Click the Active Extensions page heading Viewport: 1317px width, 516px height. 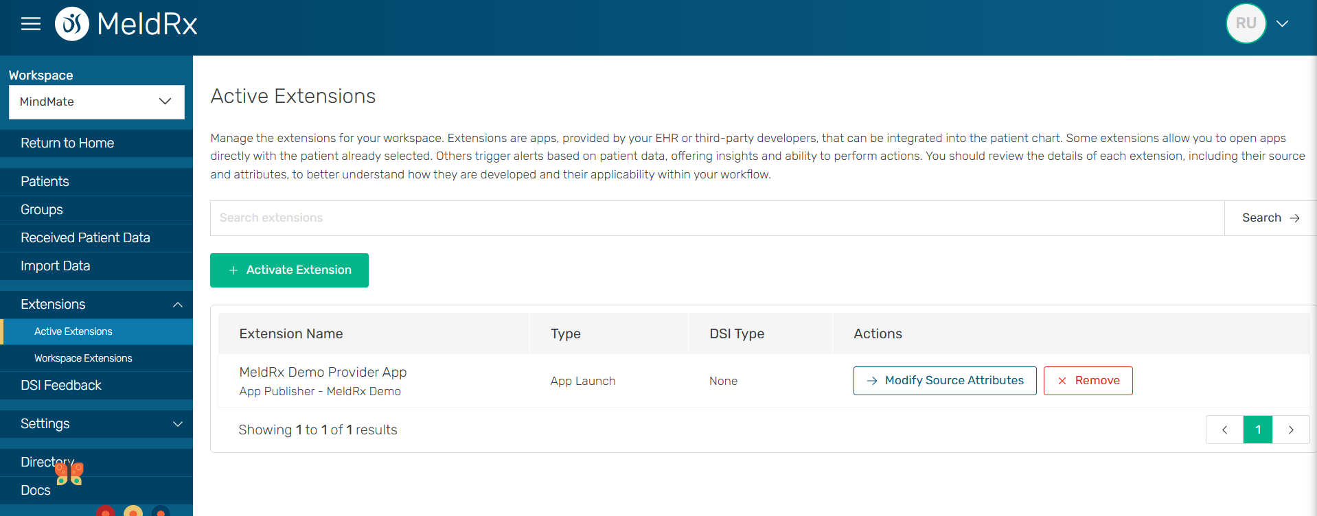293,96
